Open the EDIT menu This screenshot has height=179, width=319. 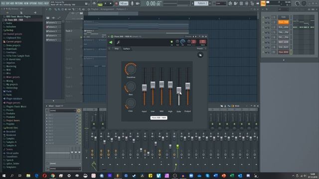pos(7,3)
